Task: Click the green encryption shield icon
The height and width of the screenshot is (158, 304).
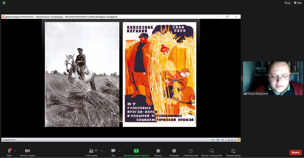Action: [4, 3]
